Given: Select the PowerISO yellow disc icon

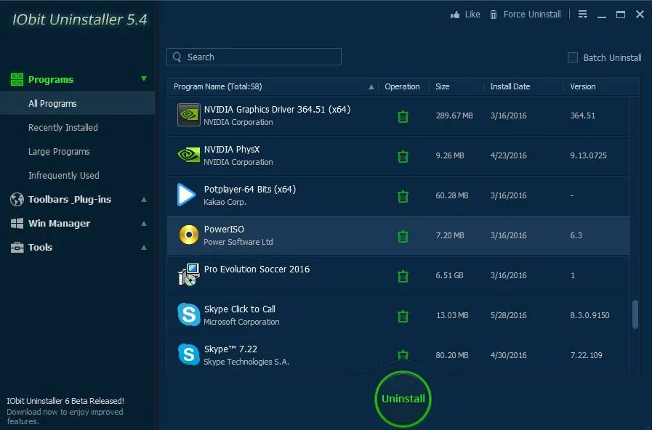Looking at the screenshot, I should (x=189, y=235).
